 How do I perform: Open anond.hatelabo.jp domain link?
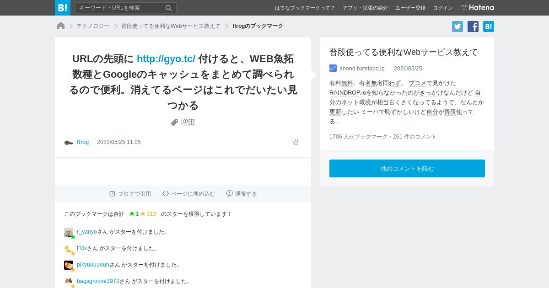362,69
